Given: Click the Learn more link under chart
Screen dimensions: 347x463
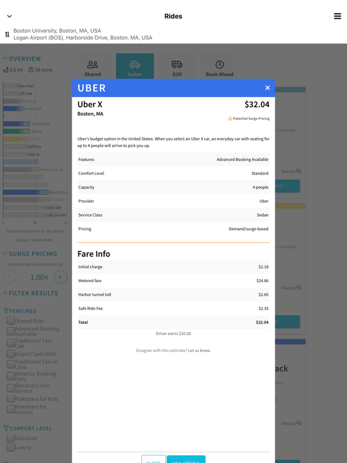Looking at the screenshot, I should [x=42, y=240].
